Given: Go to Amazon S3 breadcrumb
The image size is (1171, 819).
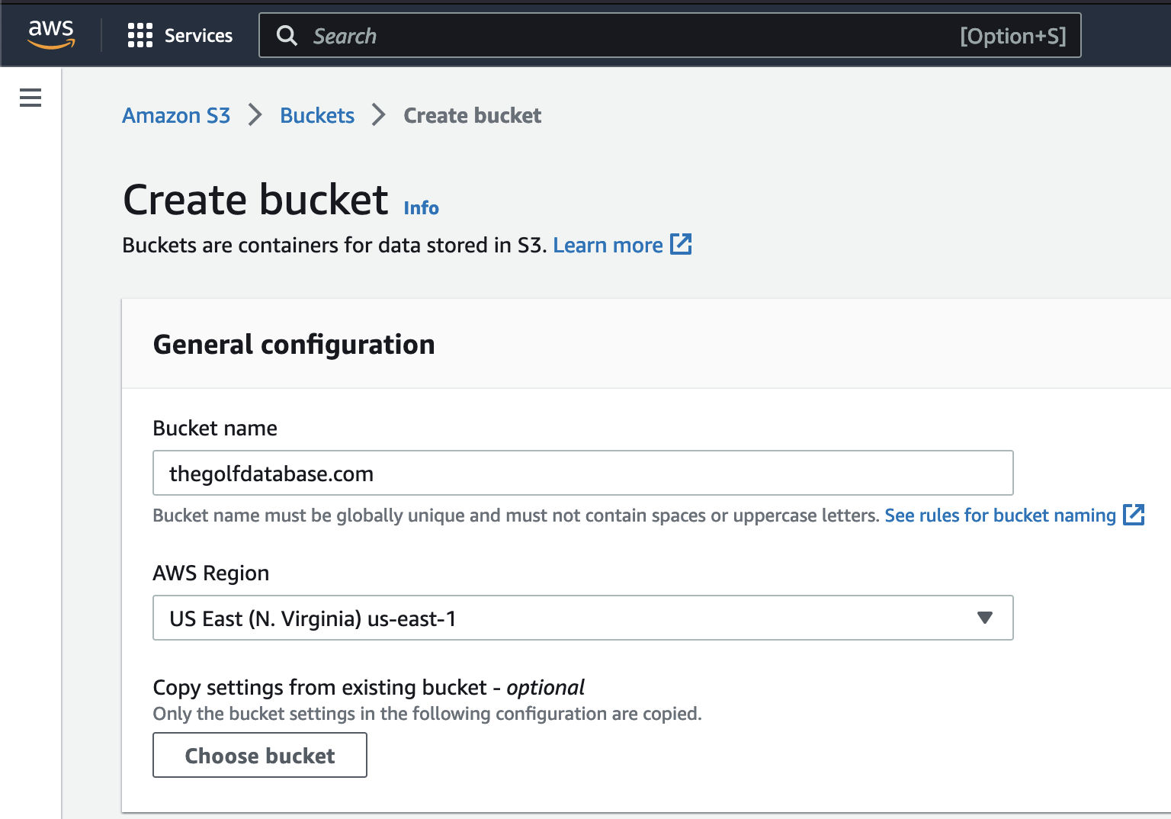Looking at the screenshot, I should [176, 116].
